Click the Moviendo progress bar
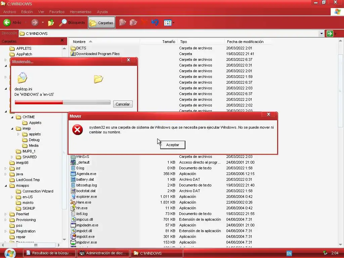Viewport: 344px width, 258px height. click(x=62, y=102)
